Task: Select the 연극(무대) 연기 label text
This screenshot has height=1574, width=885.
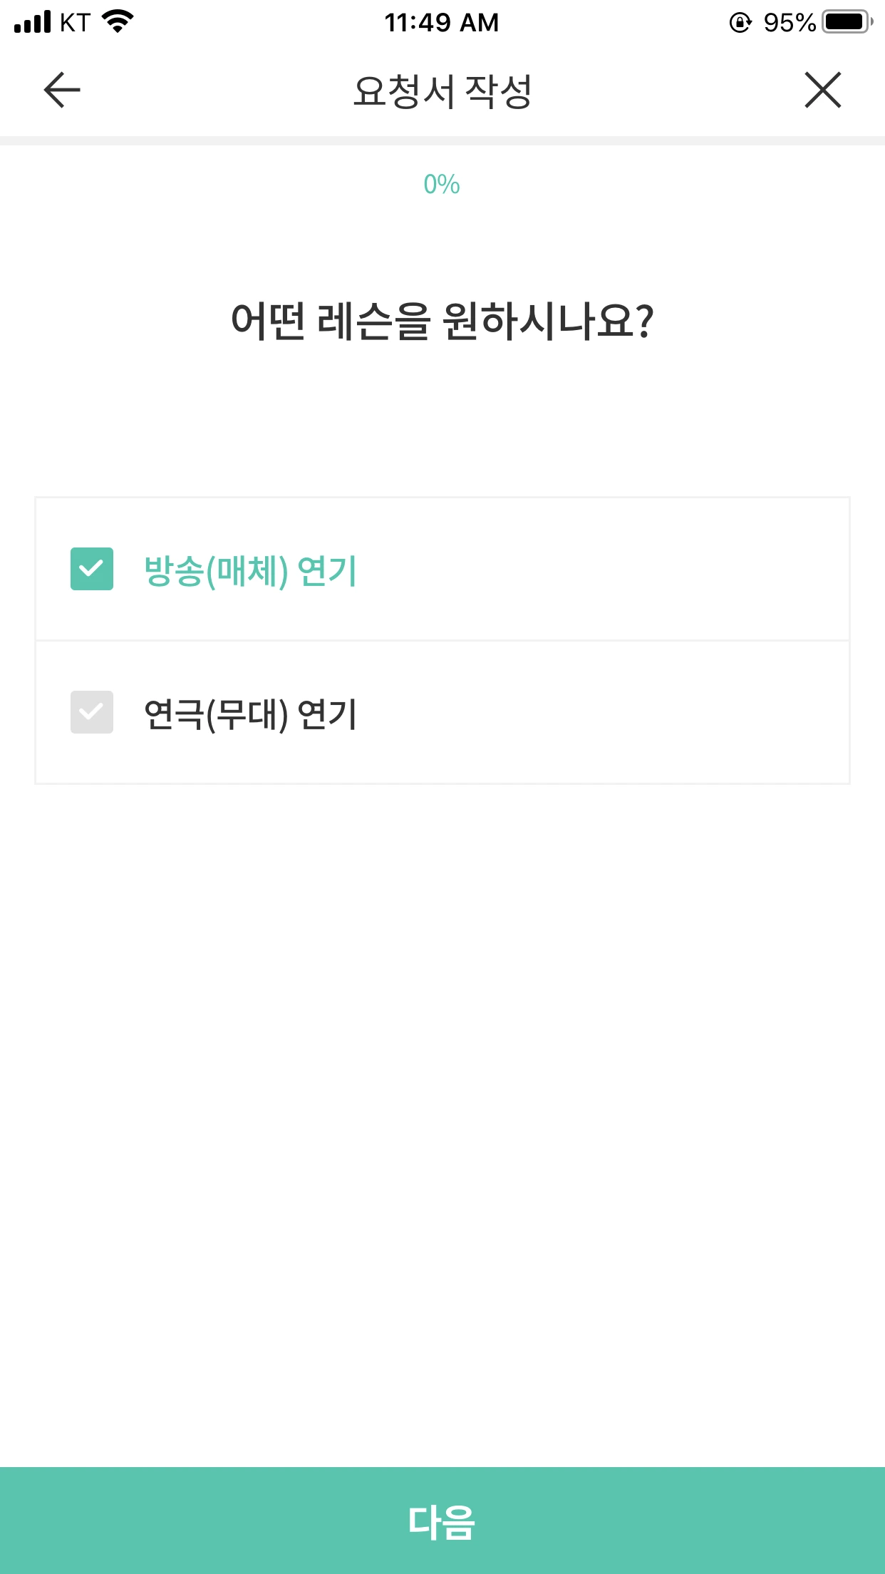Action: coord(250,714)
